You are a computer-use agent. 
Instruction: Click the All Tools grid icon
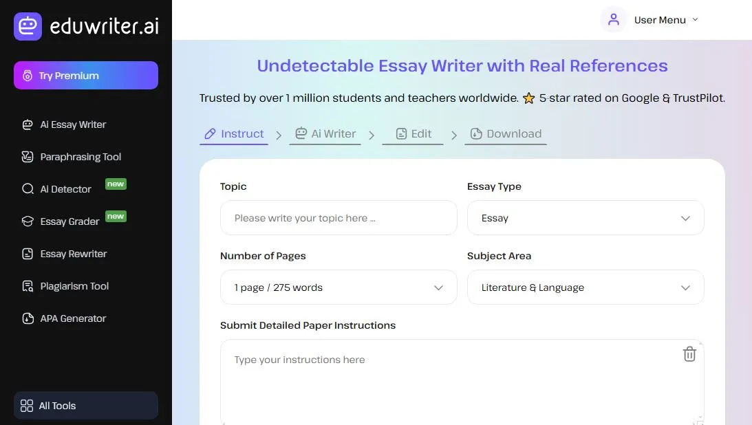[27, 406]
